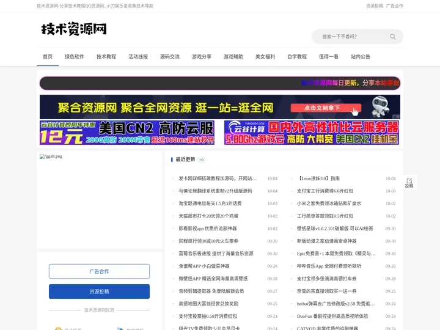
Task: Open 即看影视app 优质的追剧神器 post
Action: click(208, 229)
